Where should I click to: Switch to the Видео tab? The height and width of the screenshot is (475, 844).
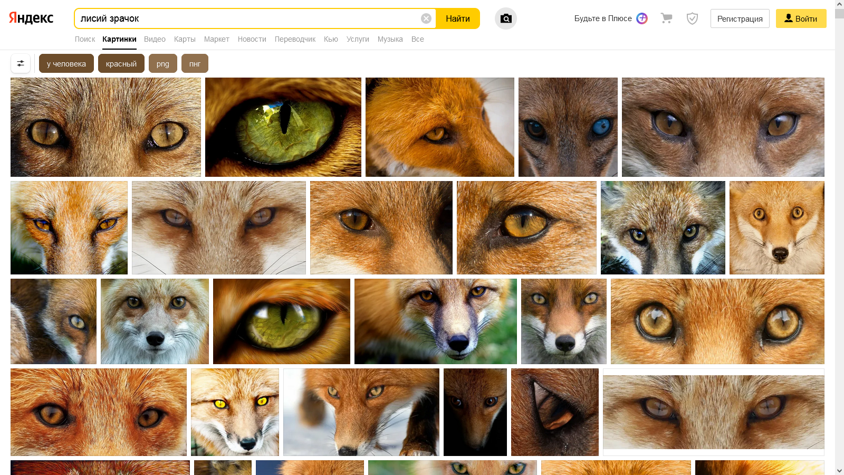155,39
